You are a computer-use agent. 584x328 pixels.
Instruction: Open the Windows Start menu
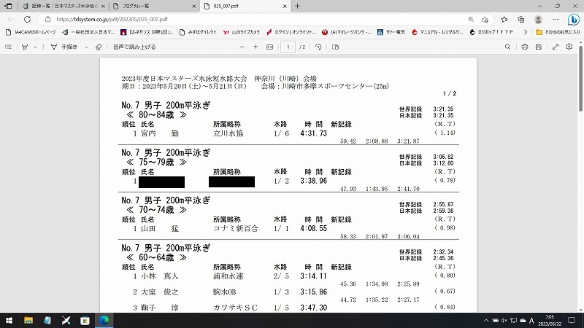[10, 319]
